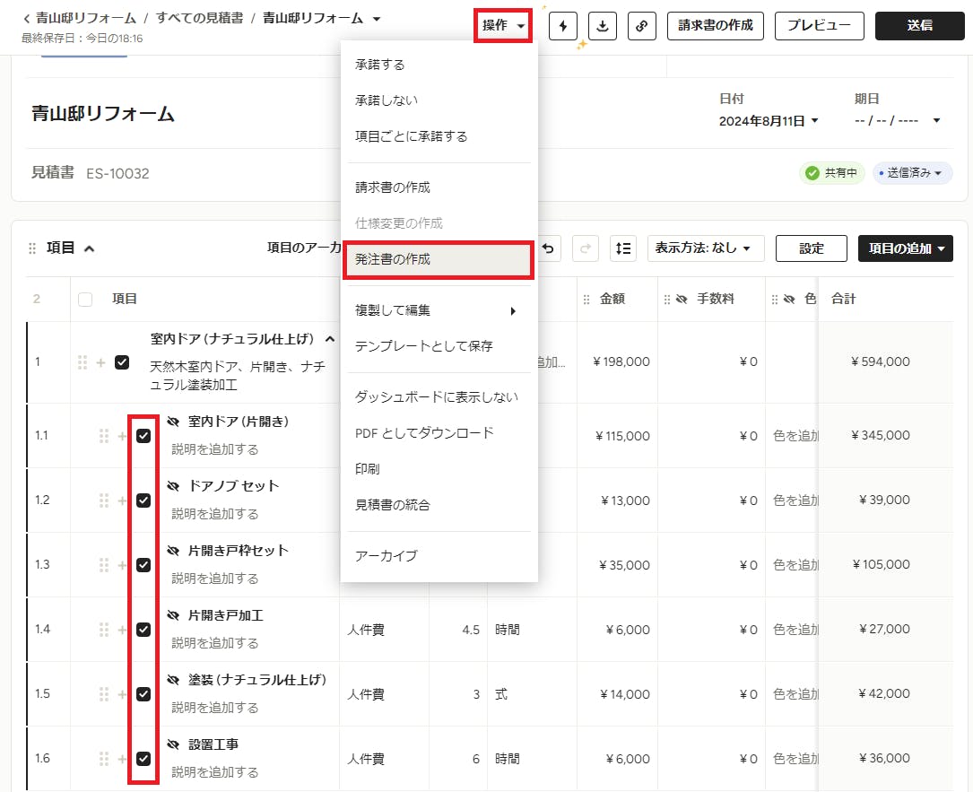This screenshot has width=973, height=792.
Task: Uncheck the checkbox on row 1.4
Action: (143, 630)
